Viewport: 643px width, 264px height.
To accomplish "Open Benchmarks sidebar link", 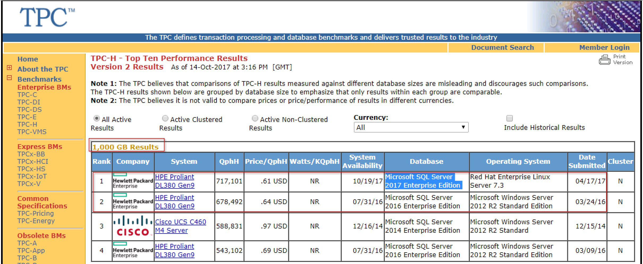I will pyautogui.click(x=39, y=79).
